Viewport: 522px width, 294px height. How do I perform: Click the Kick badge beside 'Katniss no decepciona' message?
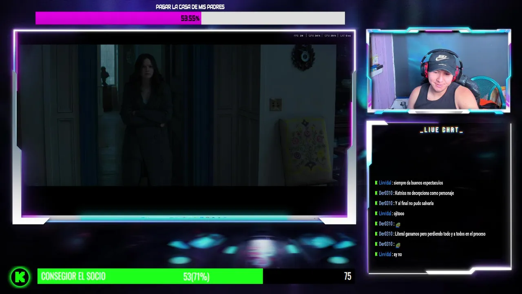click(x=376, y=193)
